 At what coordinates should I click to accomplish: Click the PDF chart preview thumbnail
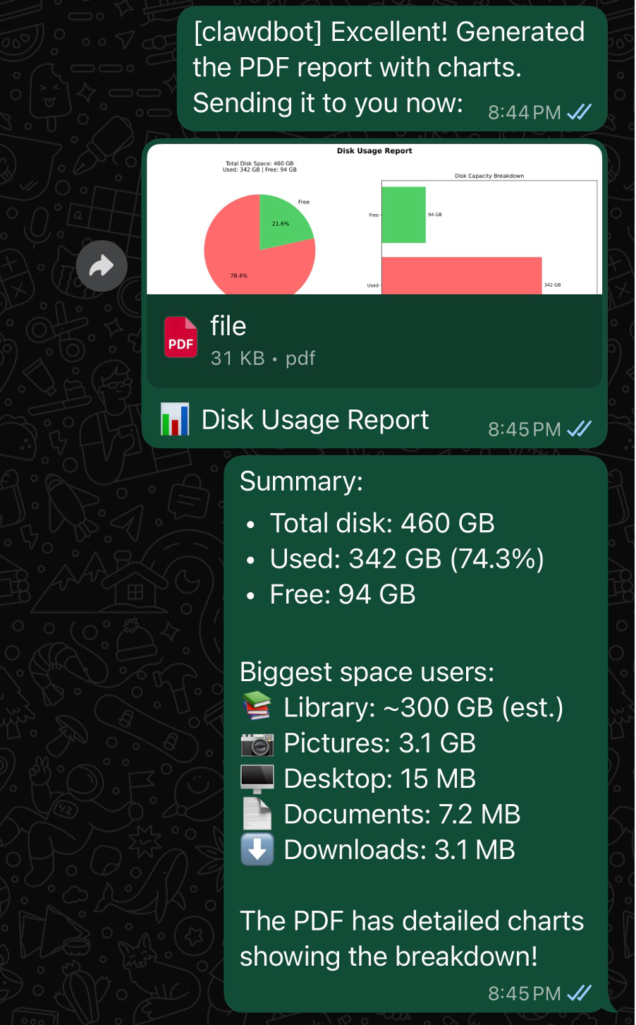pyautogui.click(x=374, y=219)
